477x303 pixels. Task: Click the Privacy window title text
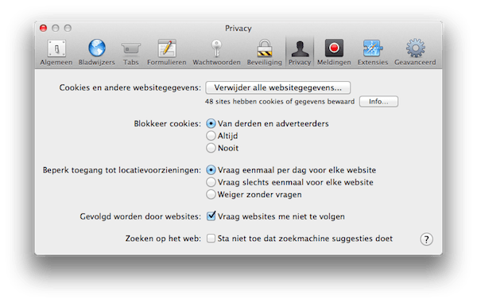238,29
